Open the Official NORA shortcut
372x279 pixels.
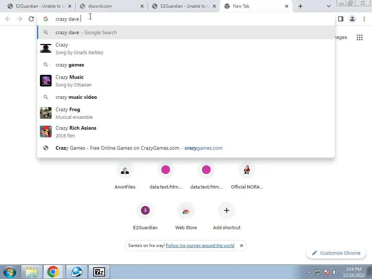click(247, 176)
